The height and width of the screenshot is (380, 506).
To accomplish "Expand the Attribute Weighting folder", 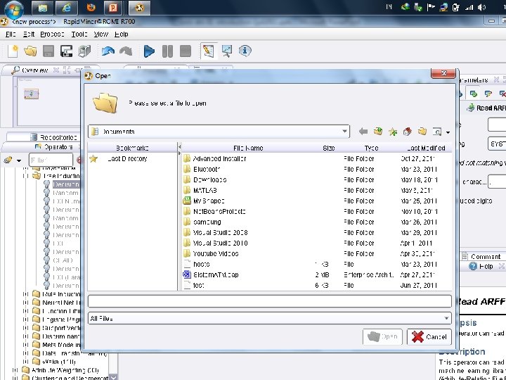I will pyautogui.click(x=15, y=370).
